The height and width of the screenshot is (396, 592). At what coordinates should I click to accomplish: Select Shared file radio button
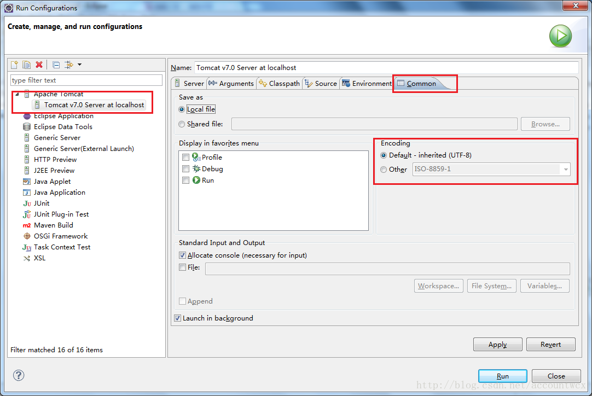(x=182, y=124)
